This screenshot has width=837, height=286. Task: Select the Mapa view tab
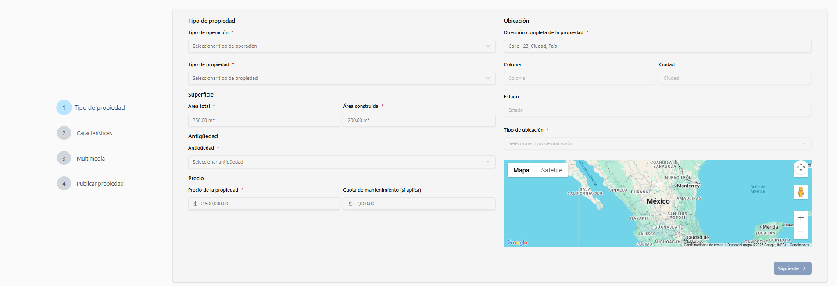pyautogui.click(x=521, y=170)
